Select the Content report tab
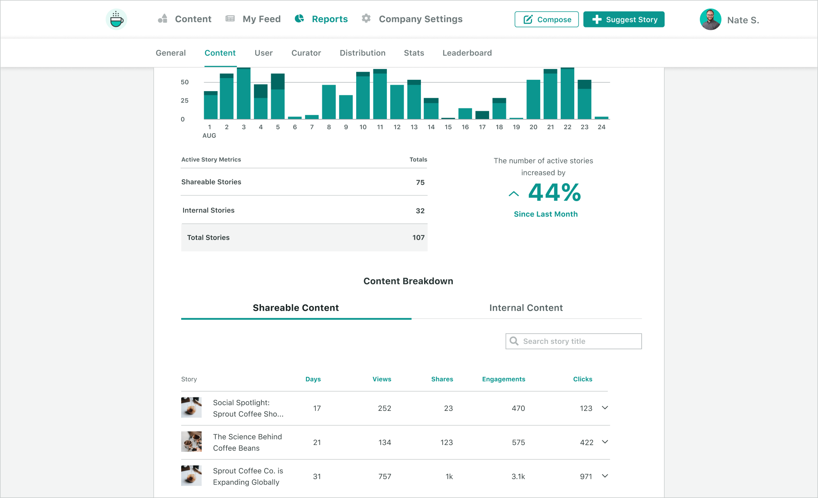 click(x=220, y=53)
